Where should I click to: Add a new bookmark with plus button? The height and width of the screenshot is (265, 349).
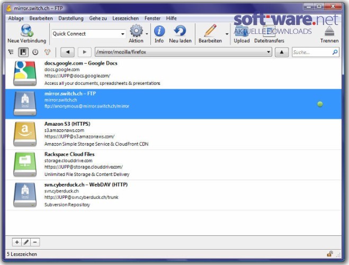(17, 242)
